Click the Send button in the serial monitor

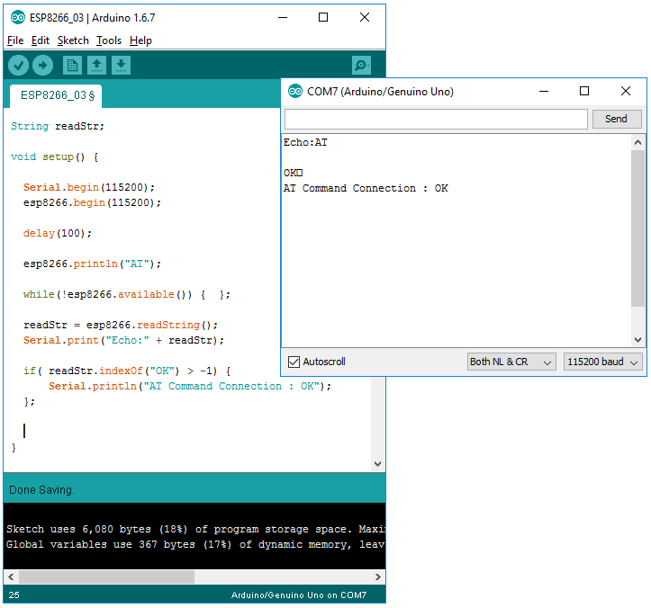tap(617, 119)
